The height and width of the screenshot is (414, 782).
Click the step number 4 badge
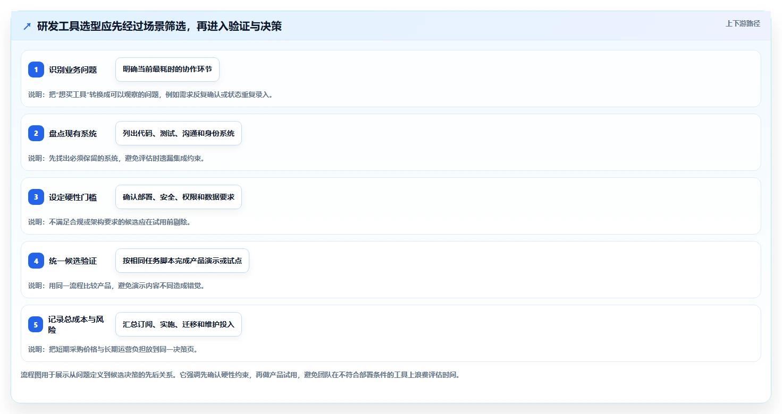coord(36,261)
